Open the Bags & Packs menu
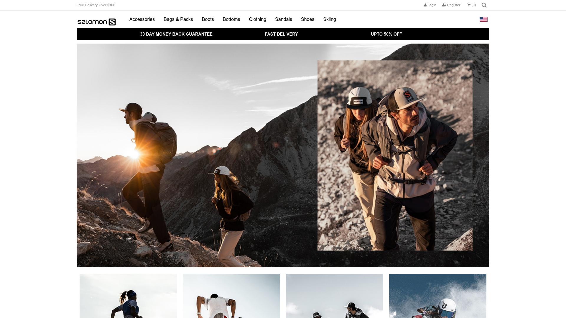566x318 pixels. [x=178, y=19]
